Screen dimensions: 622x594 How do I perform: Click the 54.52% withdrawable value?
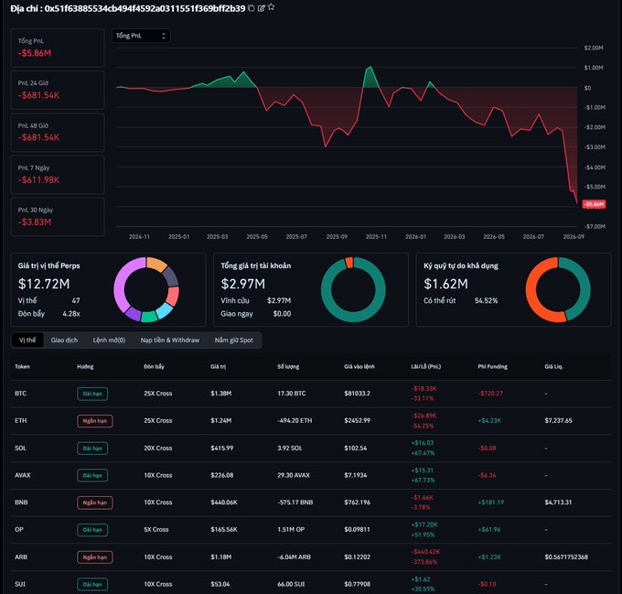pos(487,300)
